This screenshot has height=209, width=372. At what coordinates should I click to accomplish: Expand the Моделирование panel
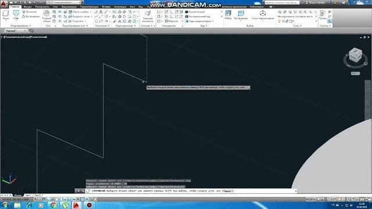tap(21, 26)
